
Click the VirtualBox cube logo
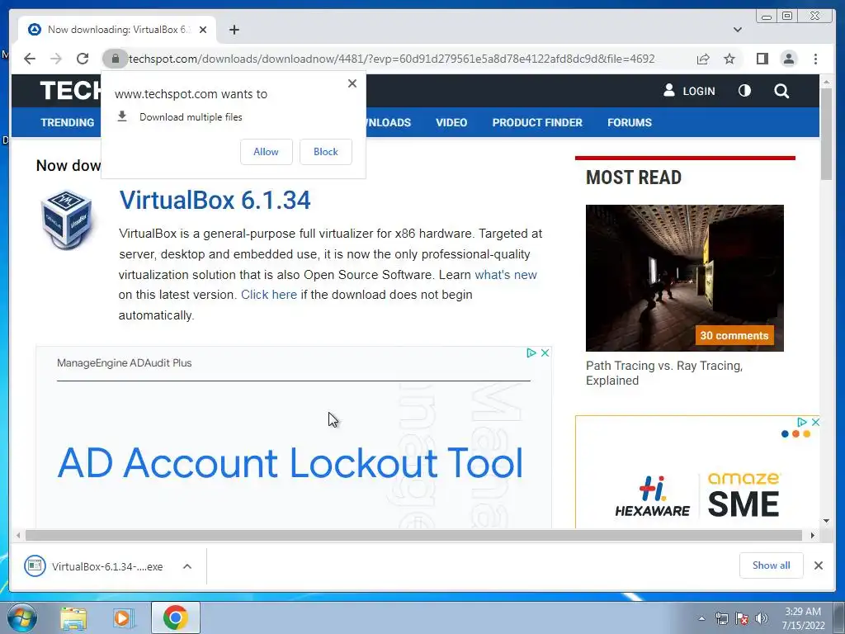[66, 220]
